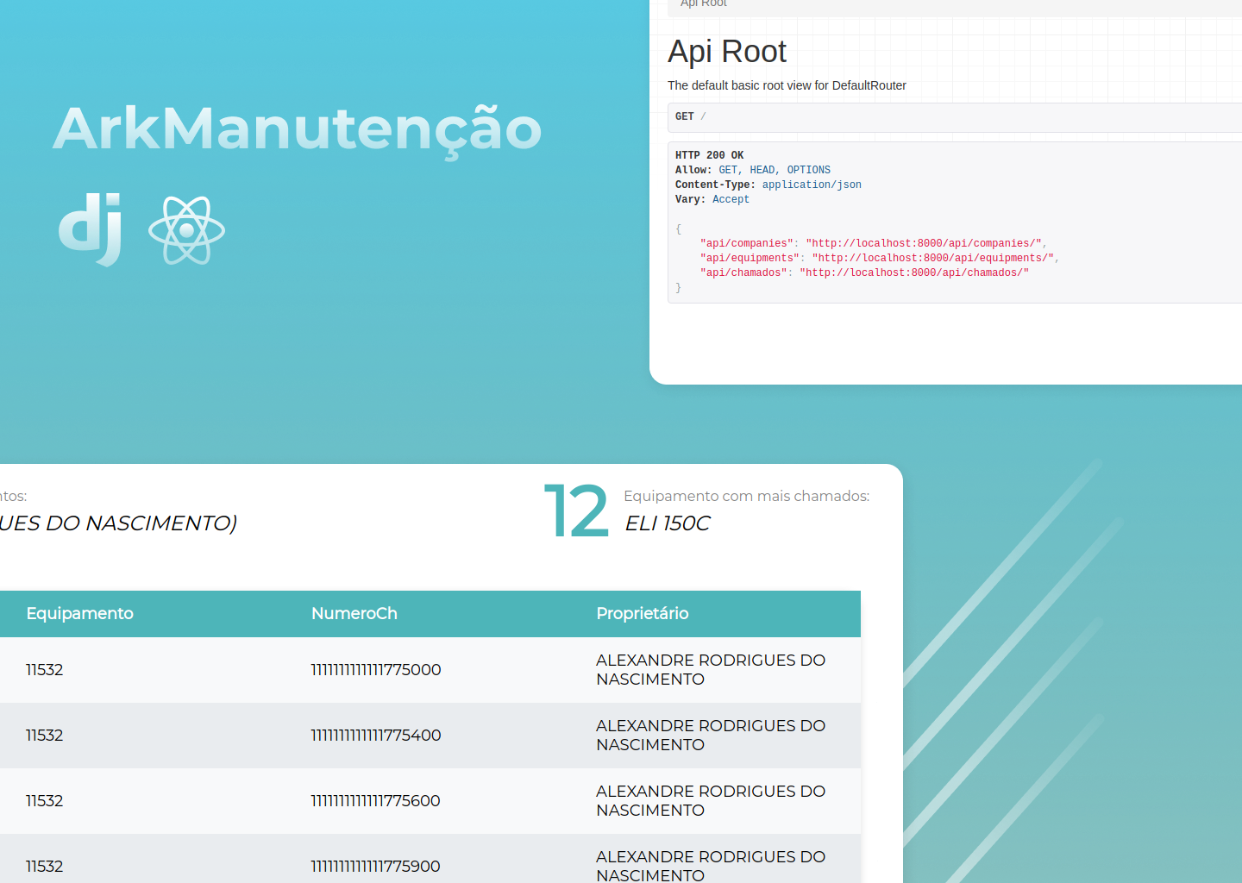1242x883 pixels.
Task: Click the React atom logo icon
Action: 186,230
